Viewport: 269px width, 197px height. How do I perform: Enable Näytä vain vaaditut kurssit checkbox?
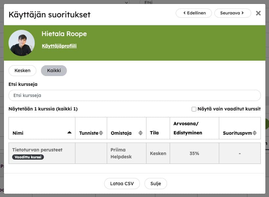coord(194,109)
